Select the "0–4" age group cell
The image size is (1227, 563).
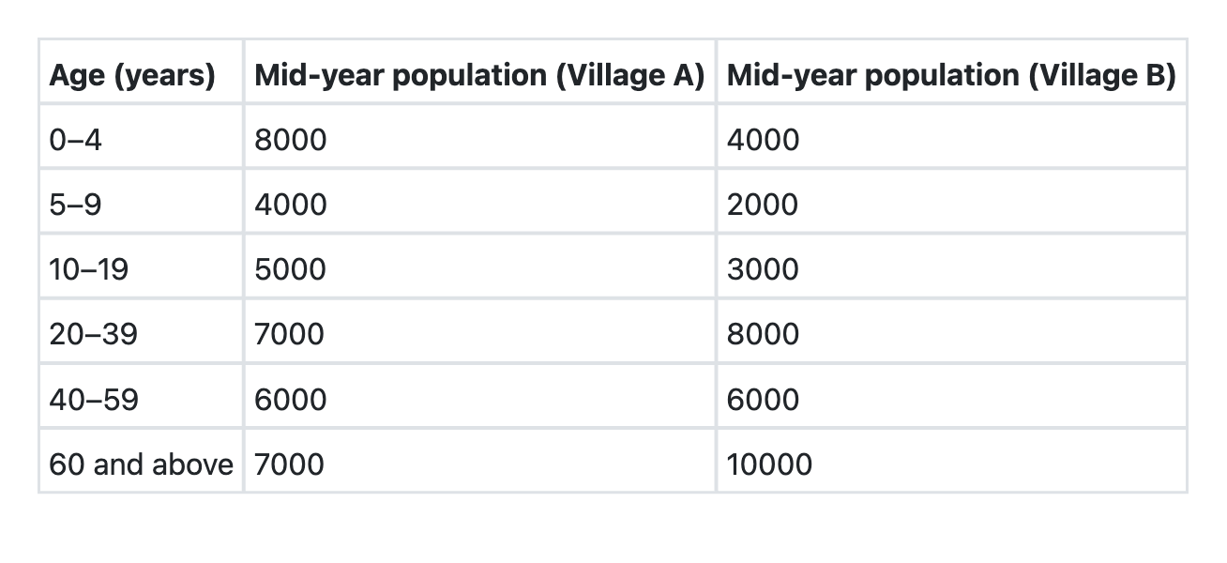coord(76,140)
